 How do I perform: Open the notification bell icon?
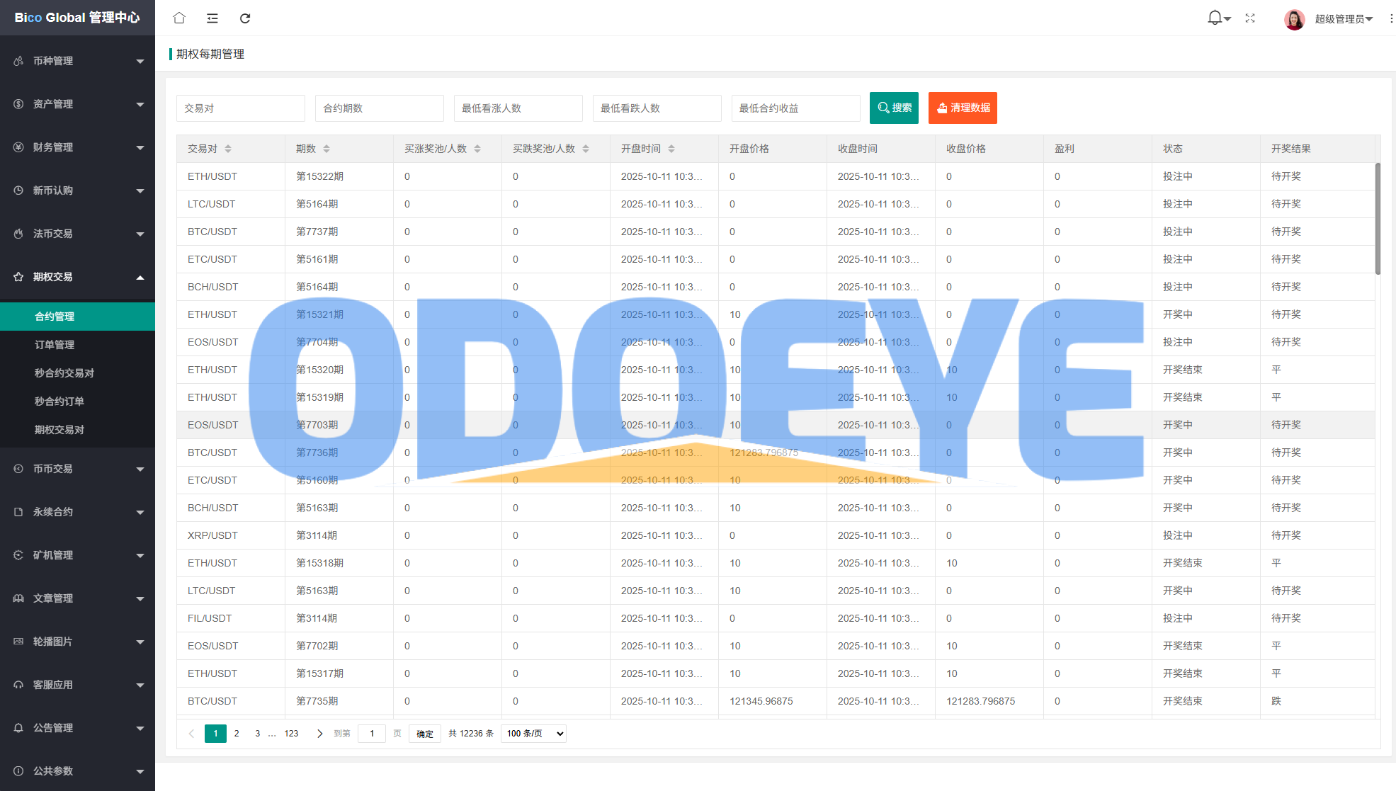coord(1215,18)
